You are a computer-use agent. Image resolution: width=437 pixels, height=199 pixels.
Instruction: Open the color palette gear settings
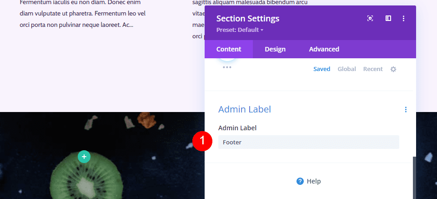(x=393, y=69)
